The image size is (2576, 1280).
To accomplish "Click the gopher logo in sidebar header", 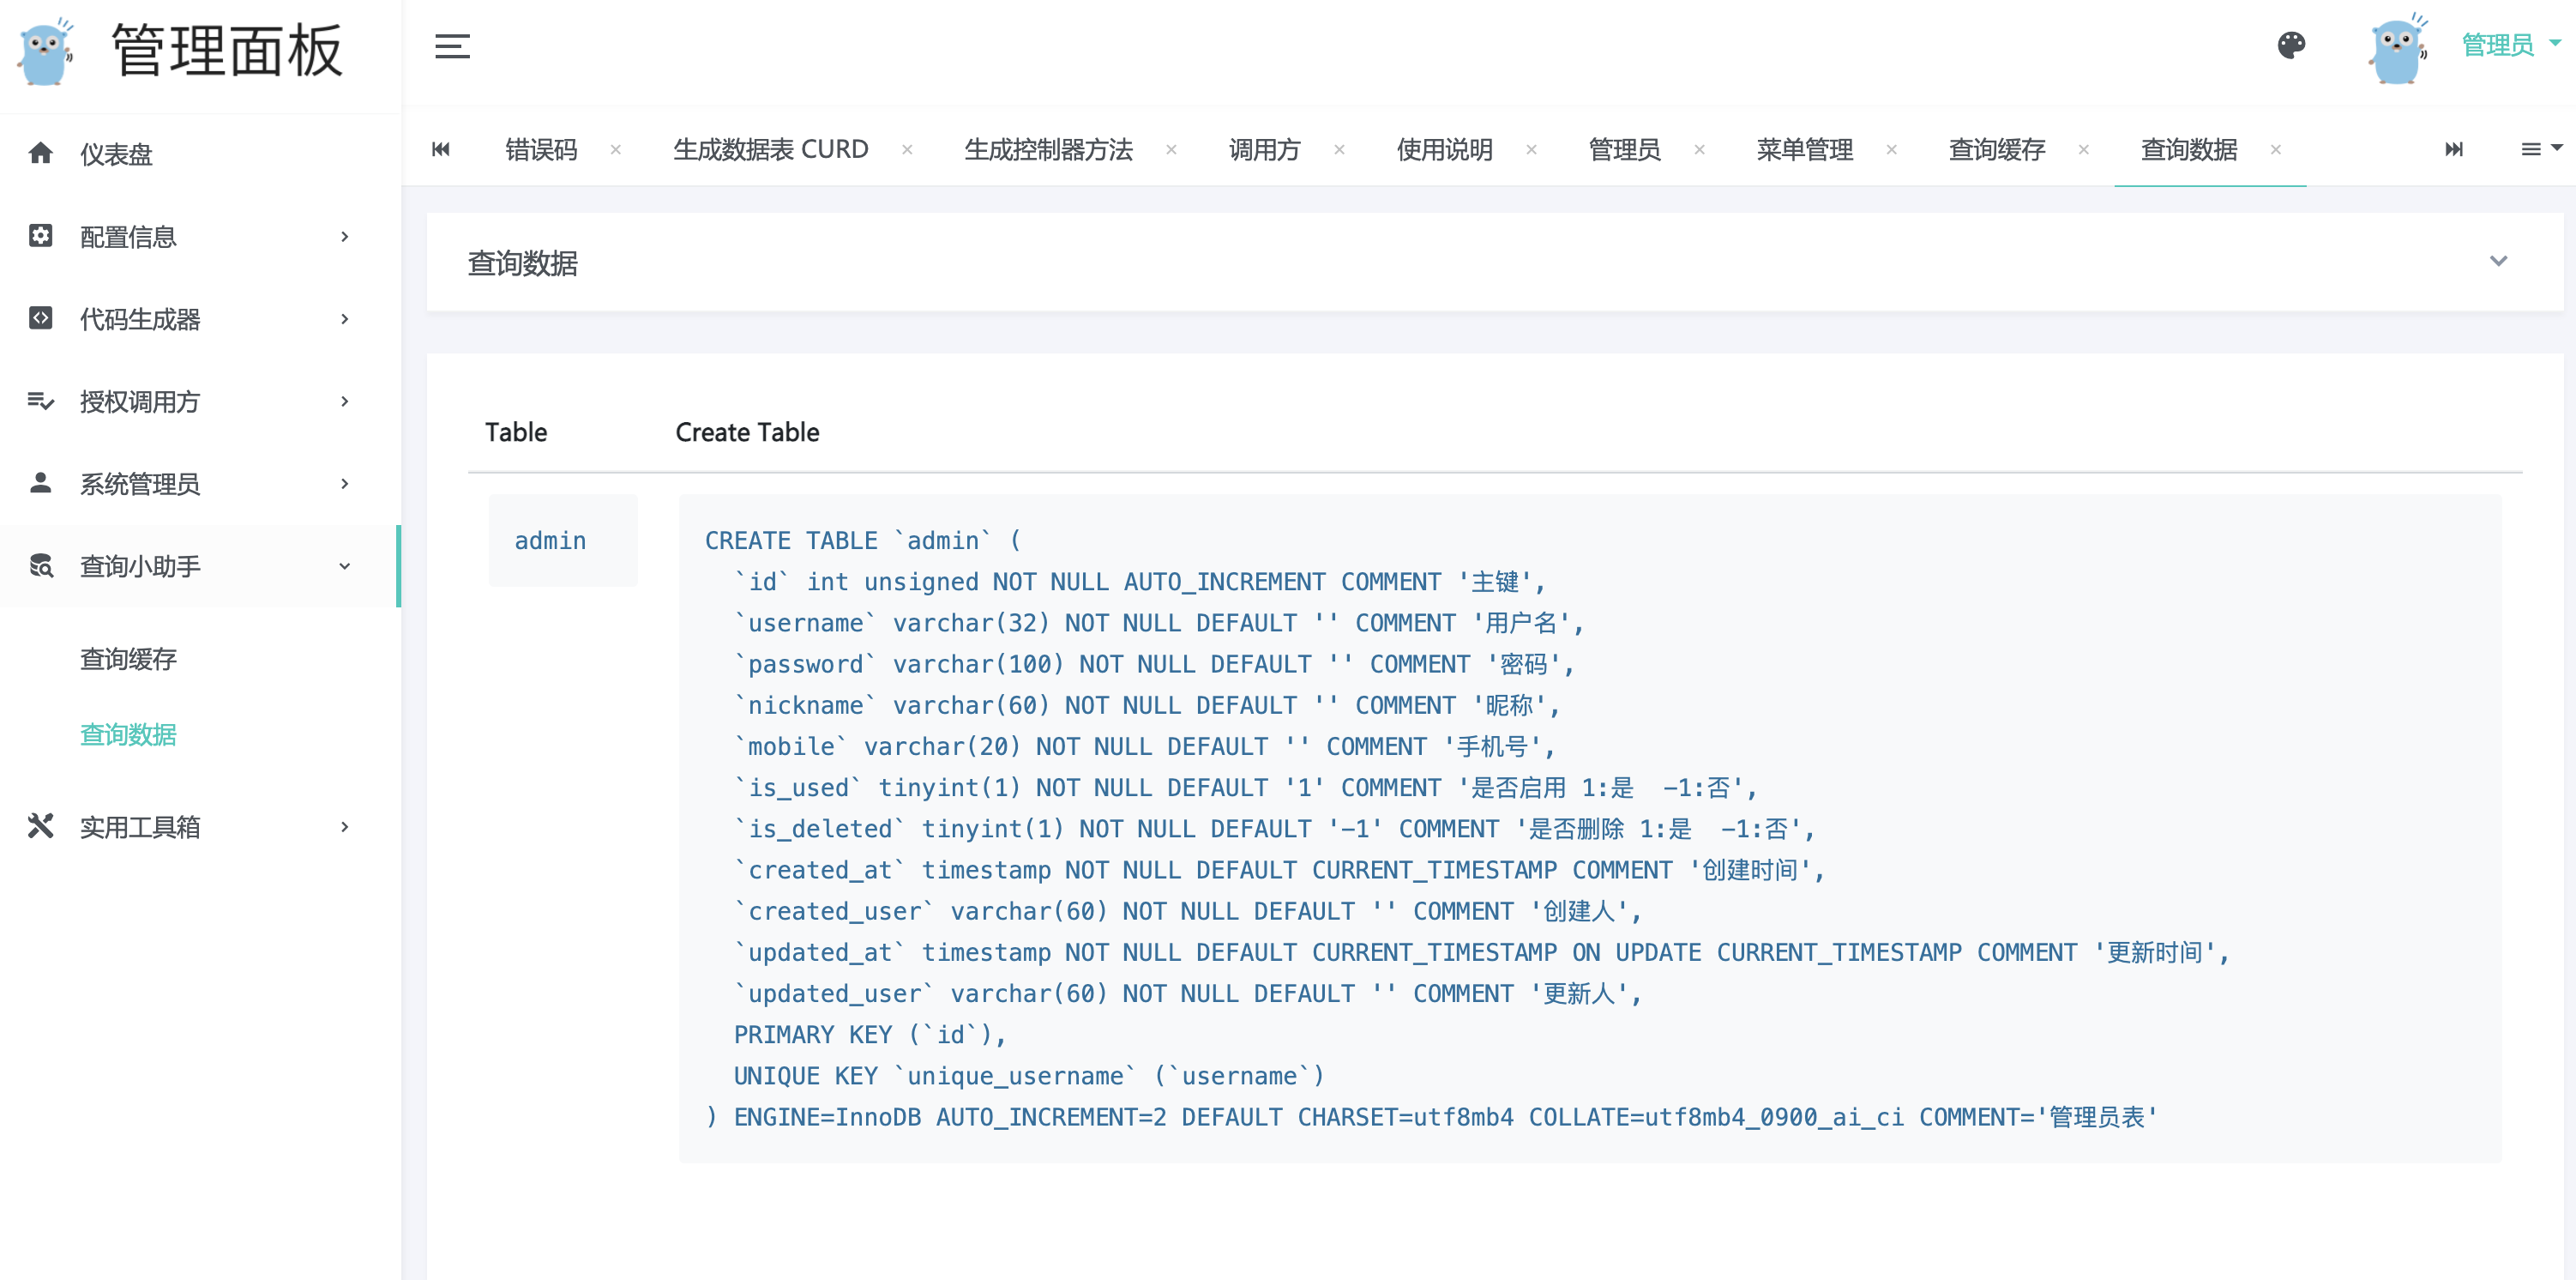I will point(46,51).
